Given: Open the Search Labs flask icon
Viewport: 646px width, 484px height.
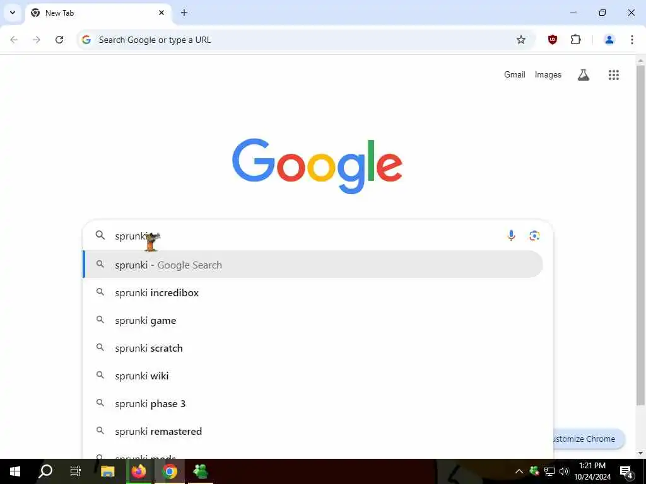Looking at the screenshot, I should [584, 75].
